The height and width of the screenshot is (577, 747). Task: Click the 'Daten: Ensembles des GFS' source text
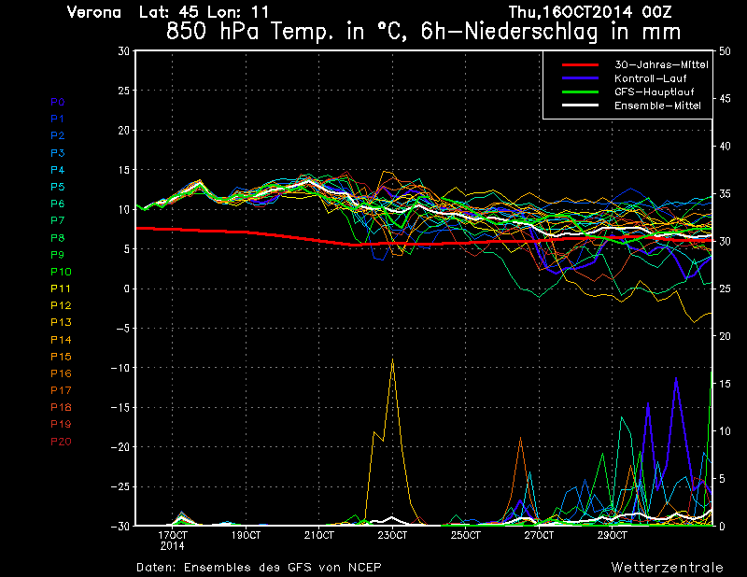click(259, 567)
